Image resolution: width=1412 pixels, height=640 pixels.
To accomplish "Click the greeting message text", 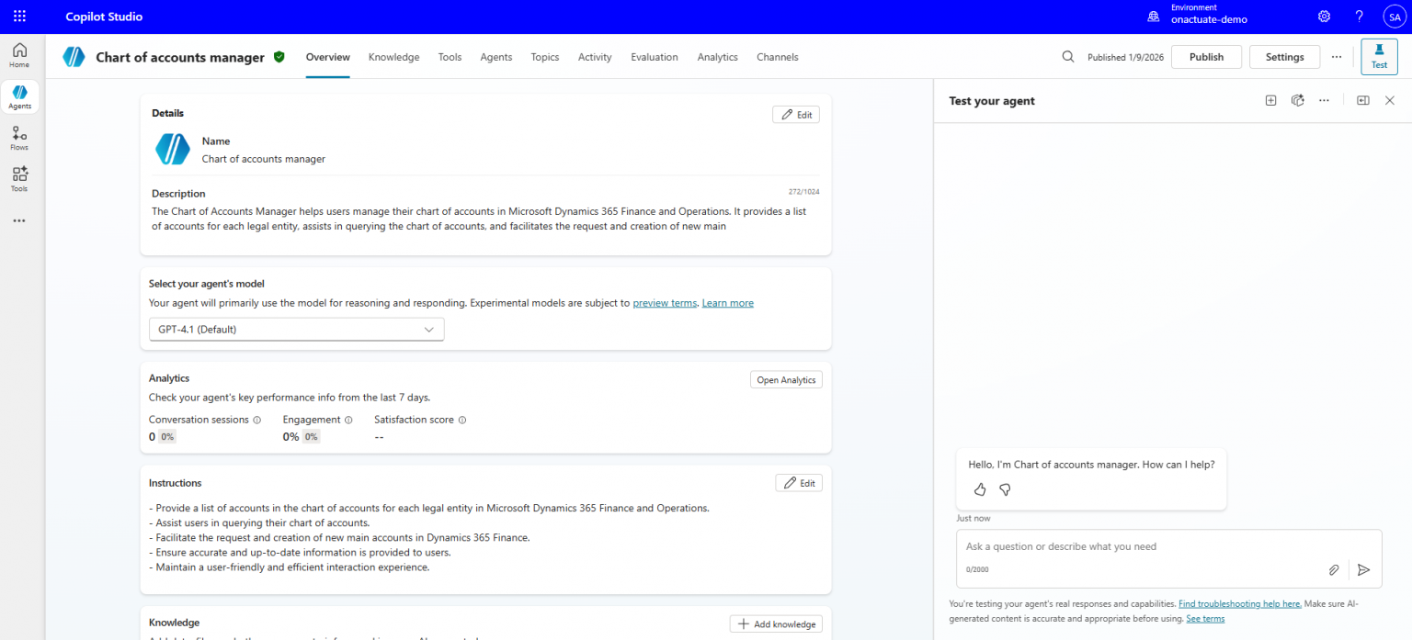I will tap(1091, 465).
